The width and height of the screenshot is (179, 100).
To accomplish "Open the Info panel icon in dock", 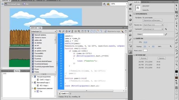I will coord(130,20).
